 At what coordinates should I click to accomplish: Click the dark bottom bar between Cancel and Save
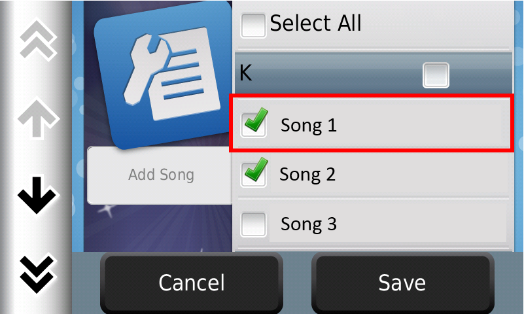click(x=298, y=283)
